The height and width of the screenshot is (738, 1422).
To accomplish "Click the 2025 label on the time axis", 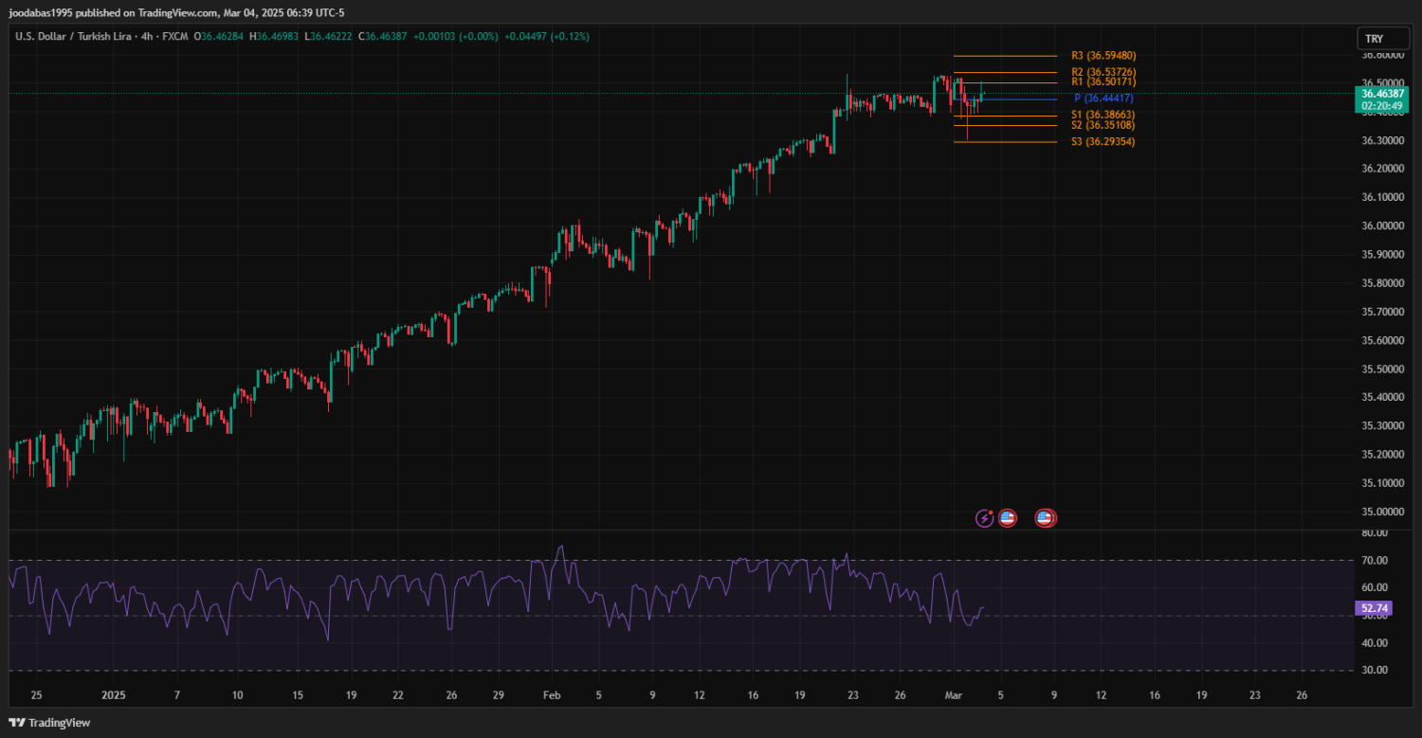I will tap(113, 695).
